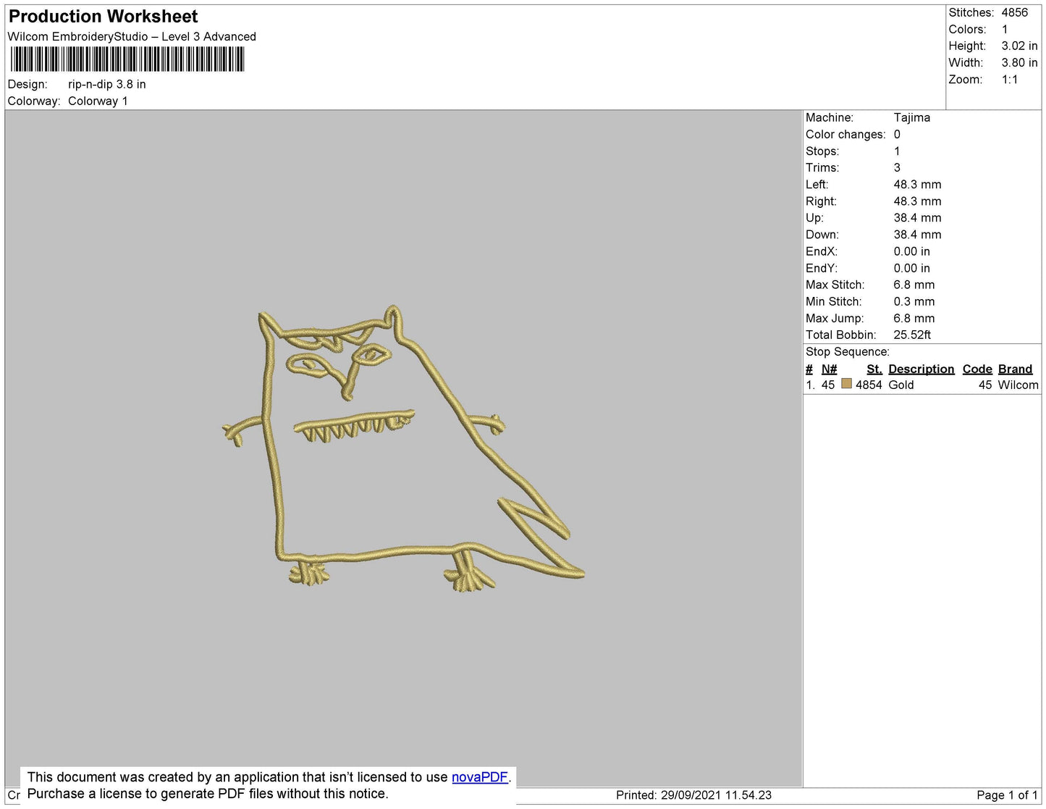The width and height of the screenshot is (1046, 809).
Task: Click the 'St.' column header
Action: tap(874, 369)
